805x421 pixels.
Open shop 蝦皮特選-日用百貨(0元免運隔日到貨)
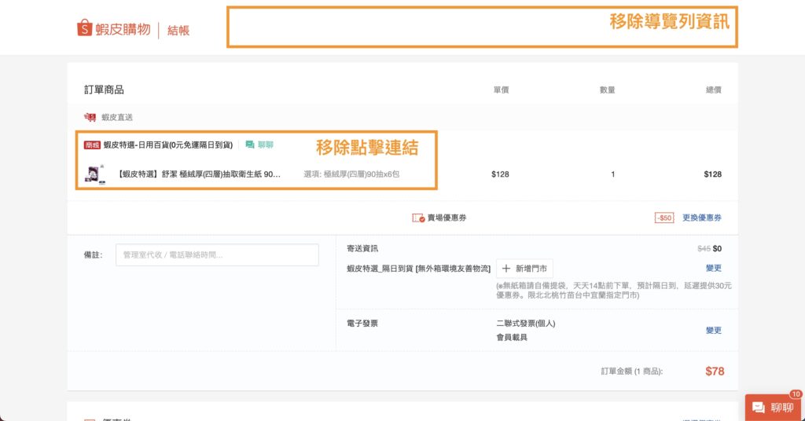[168, 145]
